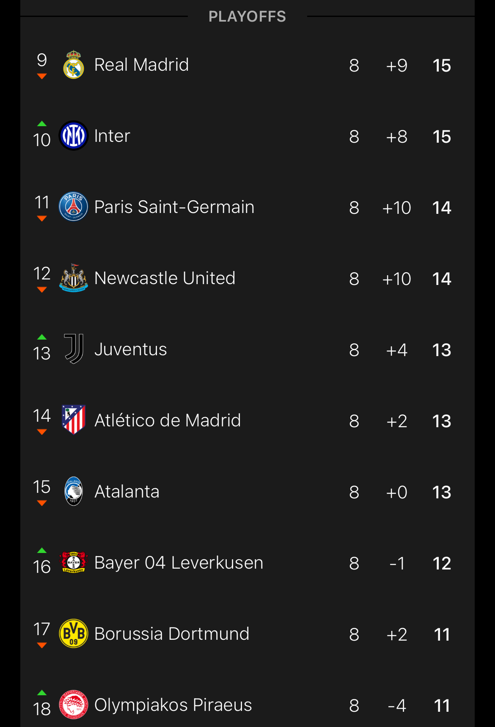The image size is (495, 727).
Task: Tap the PLAYOFFS section header
Action: [247, 17]
